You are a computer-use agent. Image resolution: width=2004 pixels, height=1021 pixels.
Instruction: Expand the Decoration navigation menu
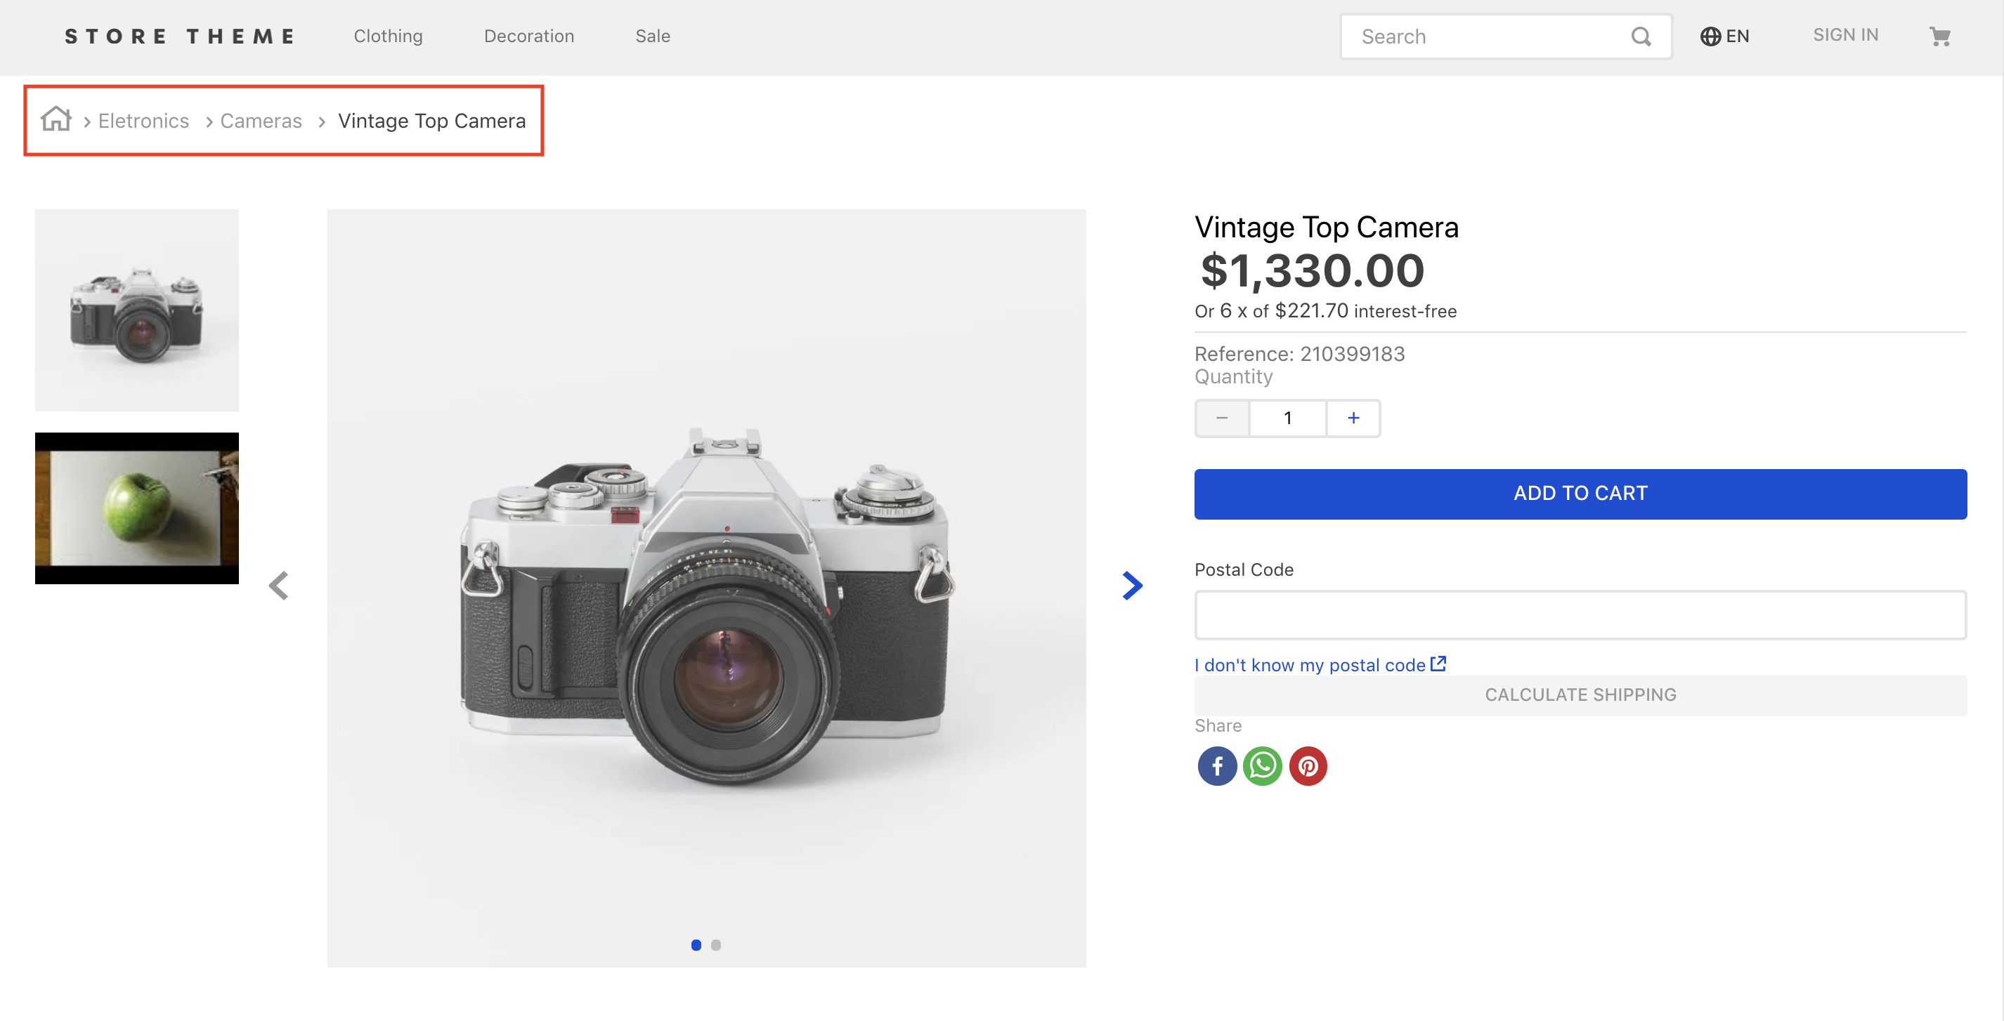(528, 35)
